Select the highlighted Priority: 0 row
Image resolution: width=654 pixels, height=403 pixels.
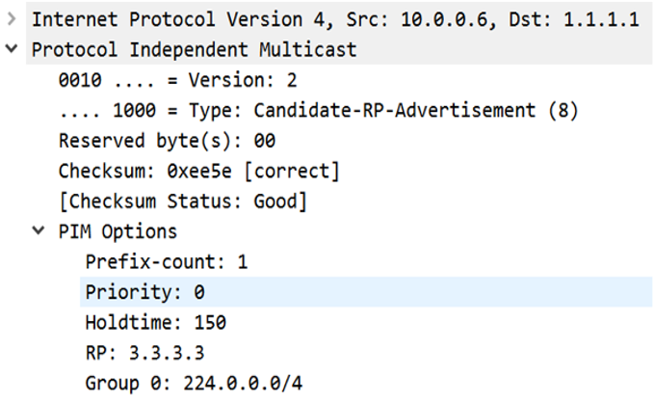click(144, 291)
